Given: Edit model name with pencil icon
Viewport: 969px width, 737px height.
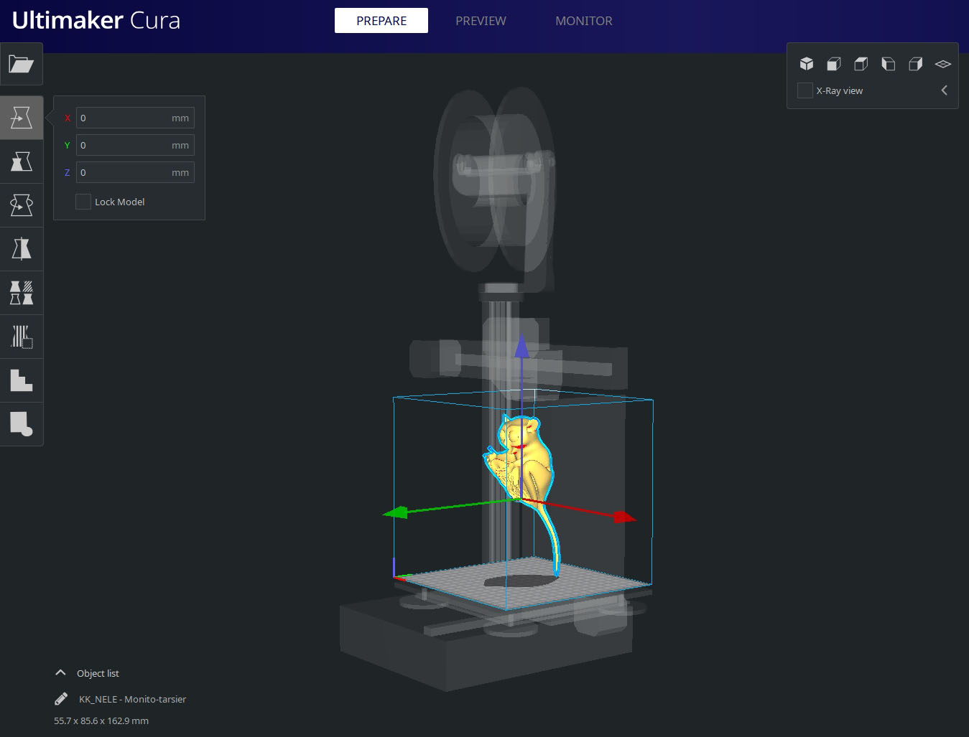Looking at the screenshot, I should coord(61,699).
